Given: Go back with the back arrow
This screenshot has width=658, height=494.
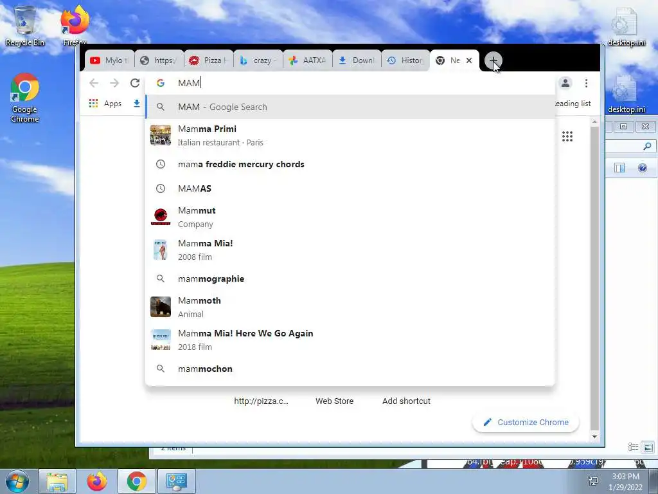Looking at the screenshot, I should (94, 83).
